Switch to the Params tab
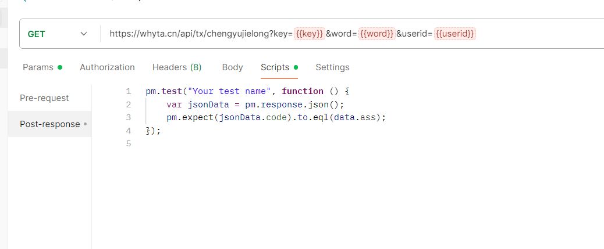This screenshot has width=604, height=249. (42, 67)
